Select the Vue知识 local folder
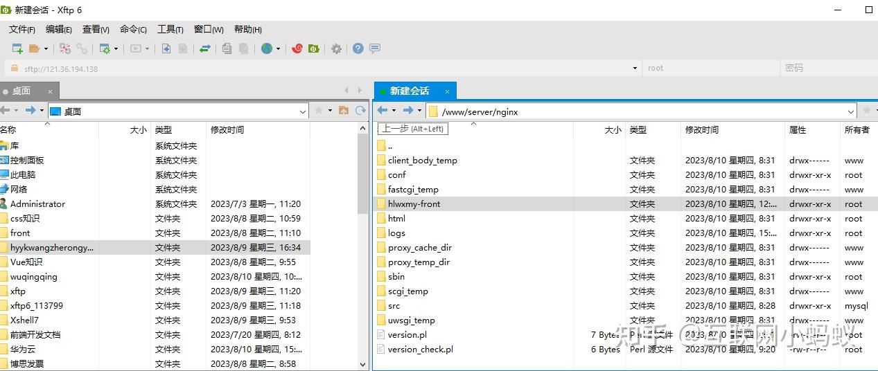 pos(26,262)
